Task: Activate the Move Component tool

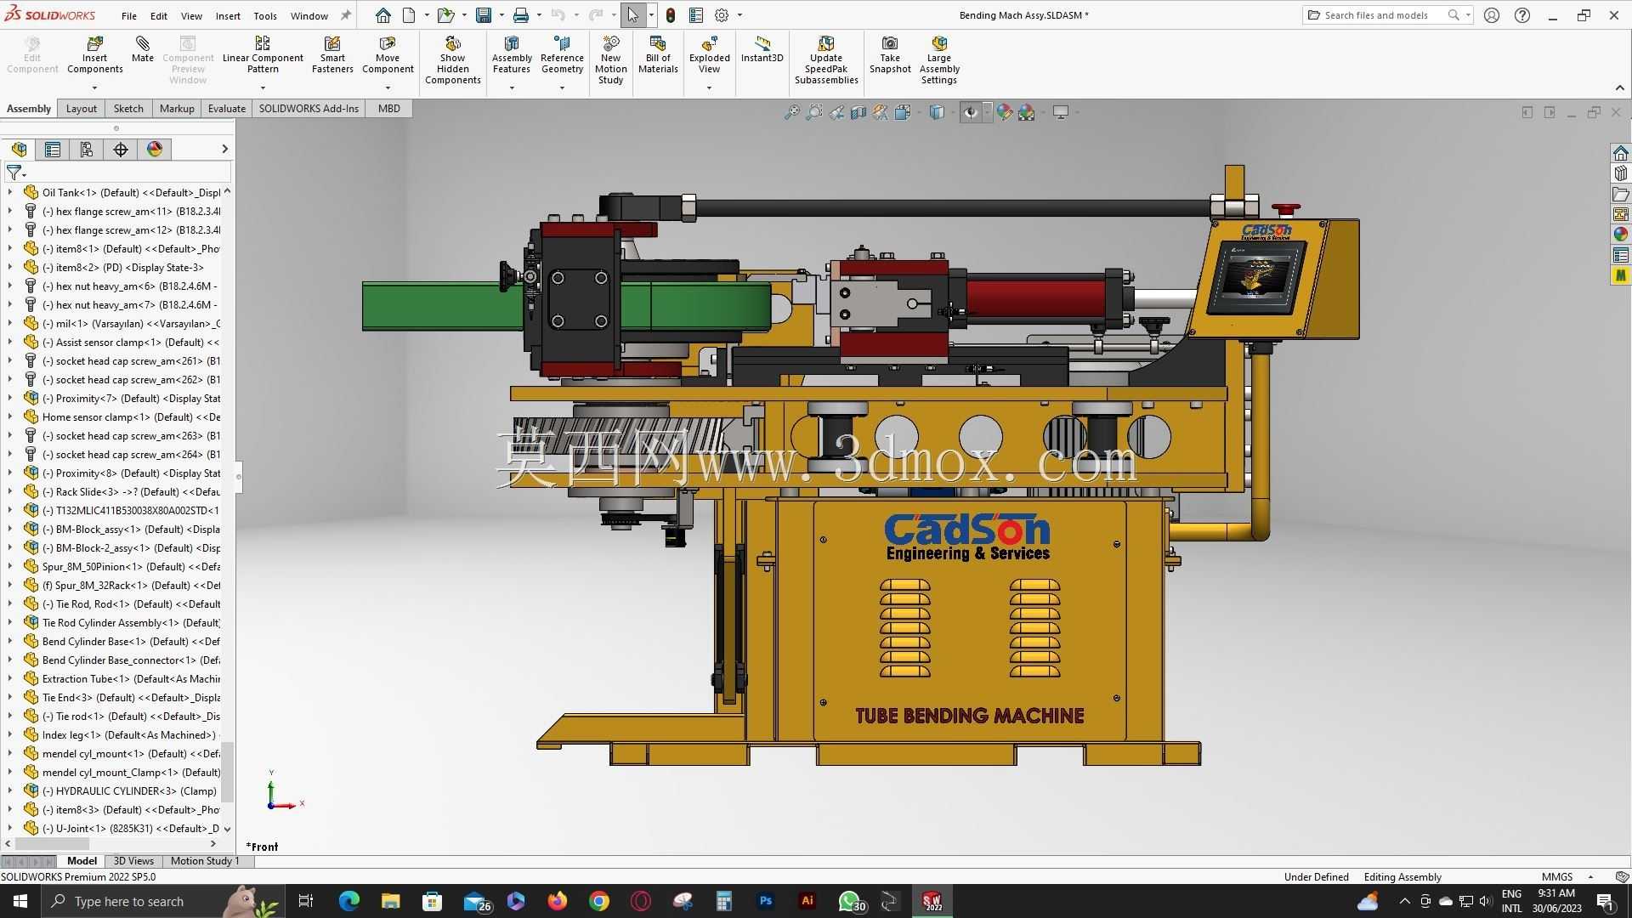Action: pos(388,54)
